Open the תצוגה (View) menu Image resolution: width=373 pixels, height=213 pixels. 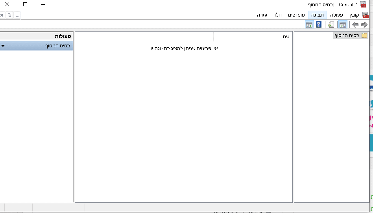318,15
